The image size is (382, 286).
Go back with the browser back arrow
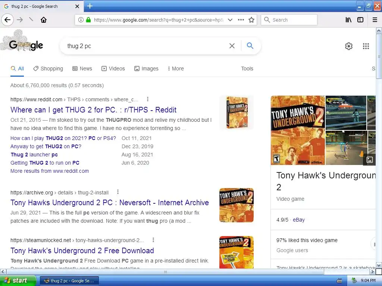(7, 20)
